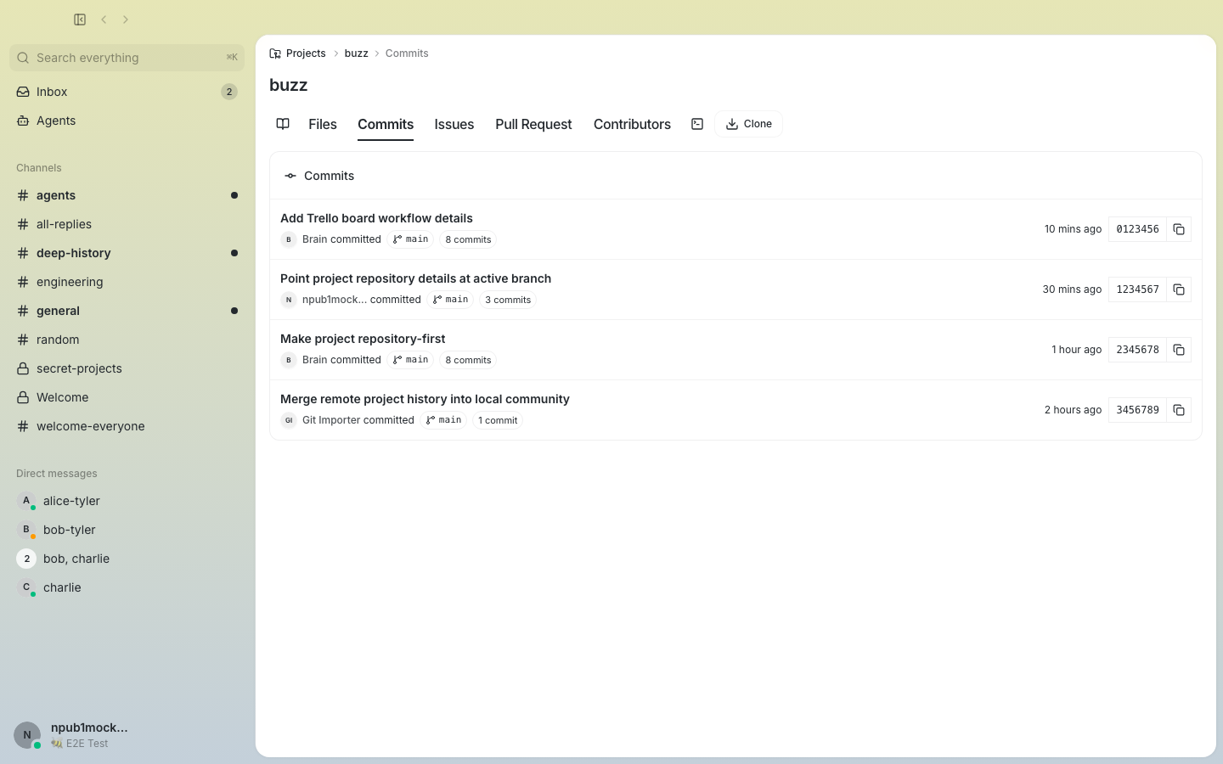Click the '30 mins ago' timestamp

point(1072,289)
